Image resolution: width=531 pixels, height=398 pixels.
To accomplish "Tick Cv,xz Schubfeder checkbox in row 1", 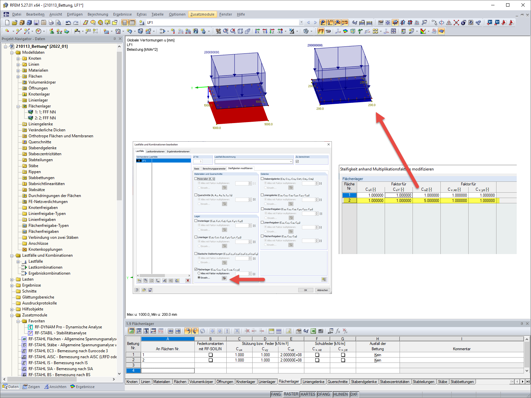I will [317, 355].
